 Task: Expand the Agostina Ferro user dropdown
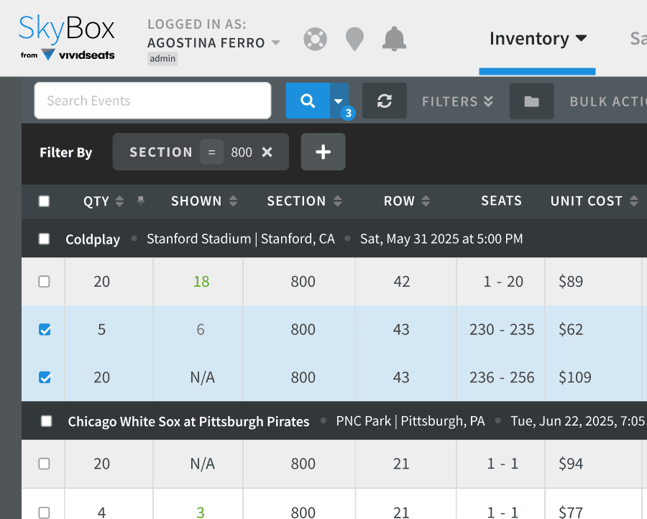pos(275,42)
